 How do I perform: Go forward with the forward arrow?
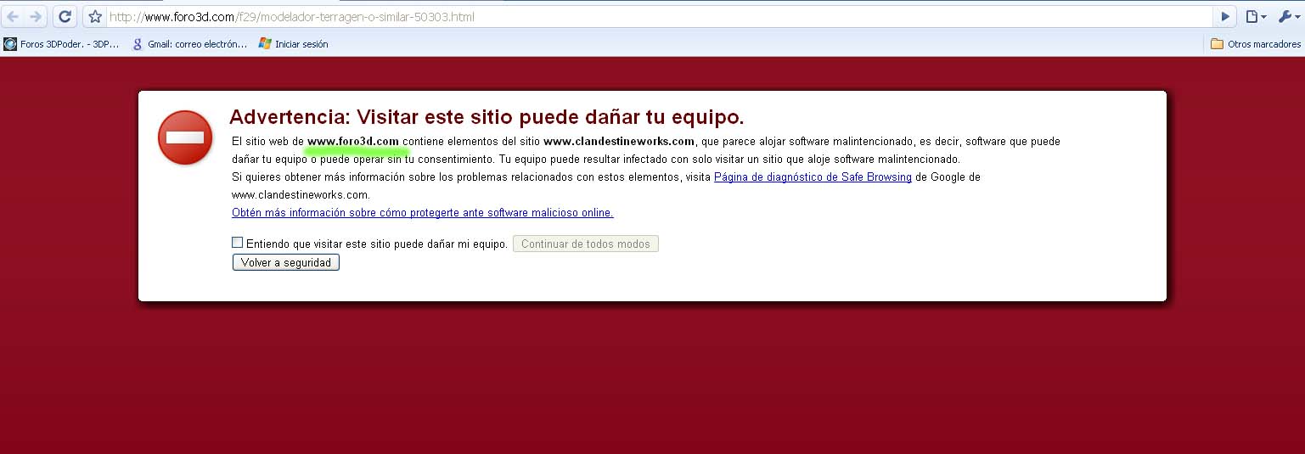[x=36, y=16]
